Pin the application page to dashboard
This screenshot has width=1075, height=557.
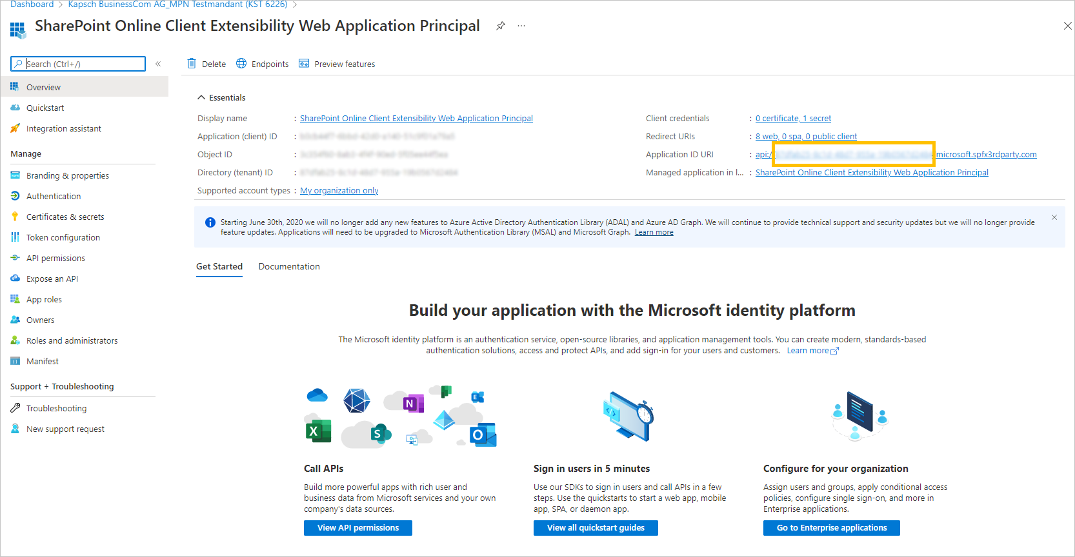point(501,26)
